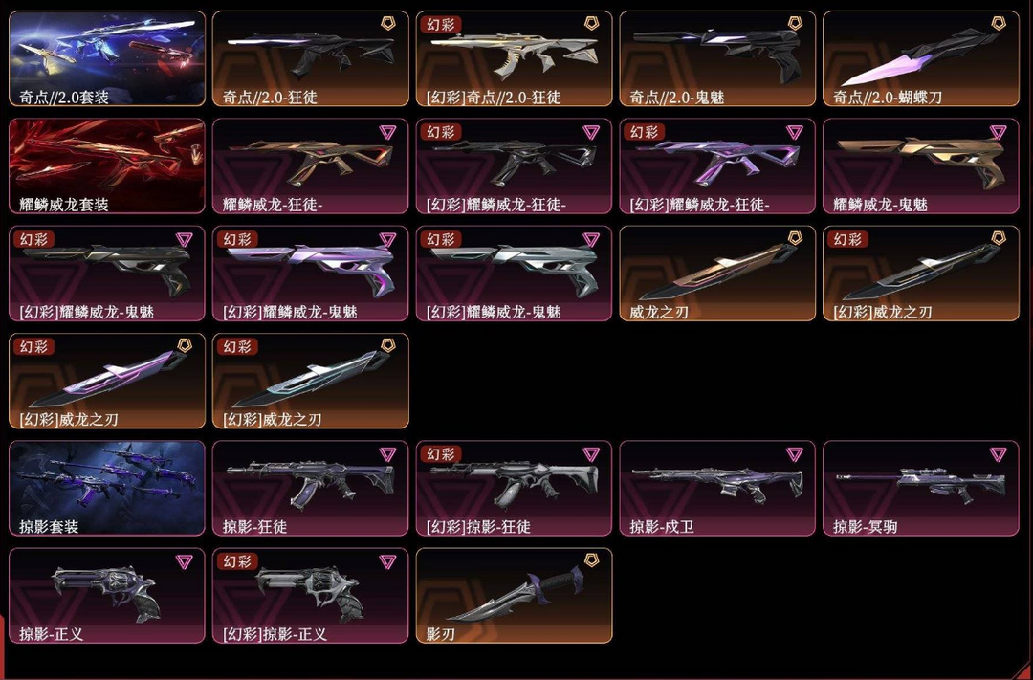1033x680 pixels.
Task: Choose the purple [幻彩]威龙之刃 knife variant
Action: (107, 381)
